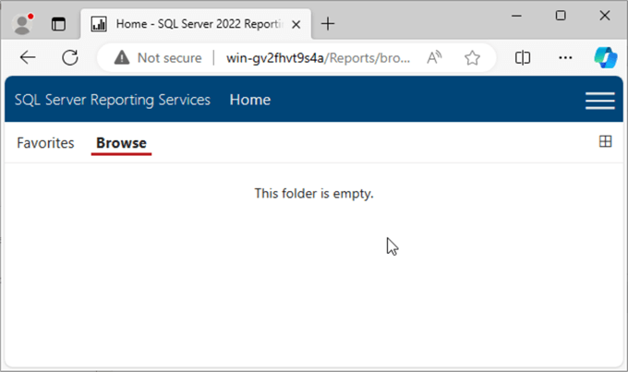The width and height of the screenshot is (628, 372).
Task: Open the tab actions menu icon
Action: (x=58, y=24)
